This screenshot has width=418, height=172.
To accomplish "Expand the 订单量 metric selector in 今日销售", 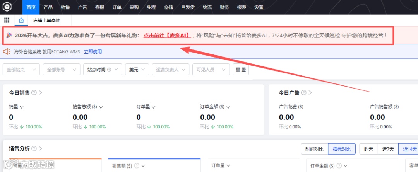I will coord(154,107).
